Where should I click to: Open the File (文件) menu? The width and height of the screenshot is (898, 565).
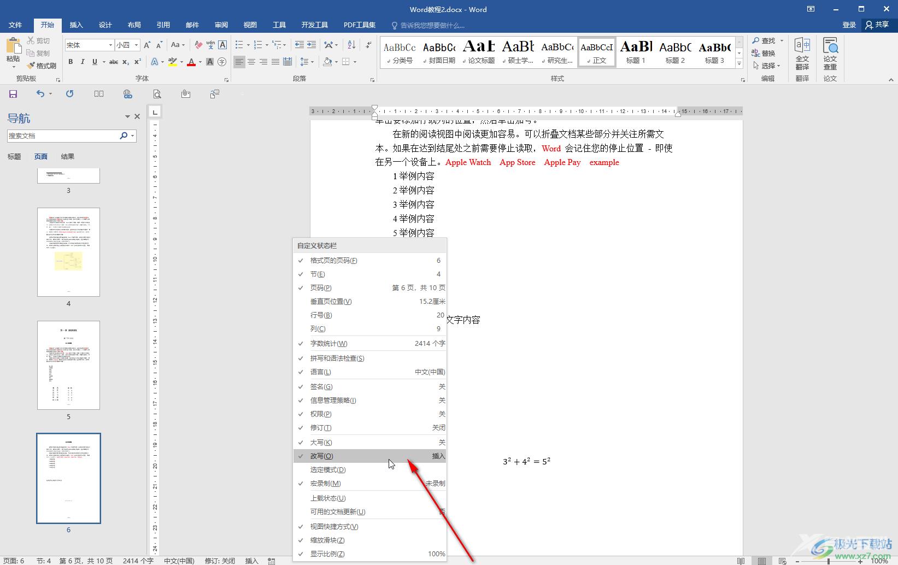tap(15, 25)
